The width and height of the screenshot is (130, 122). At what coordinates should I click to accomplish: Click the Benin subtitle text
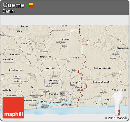point(8,11)
